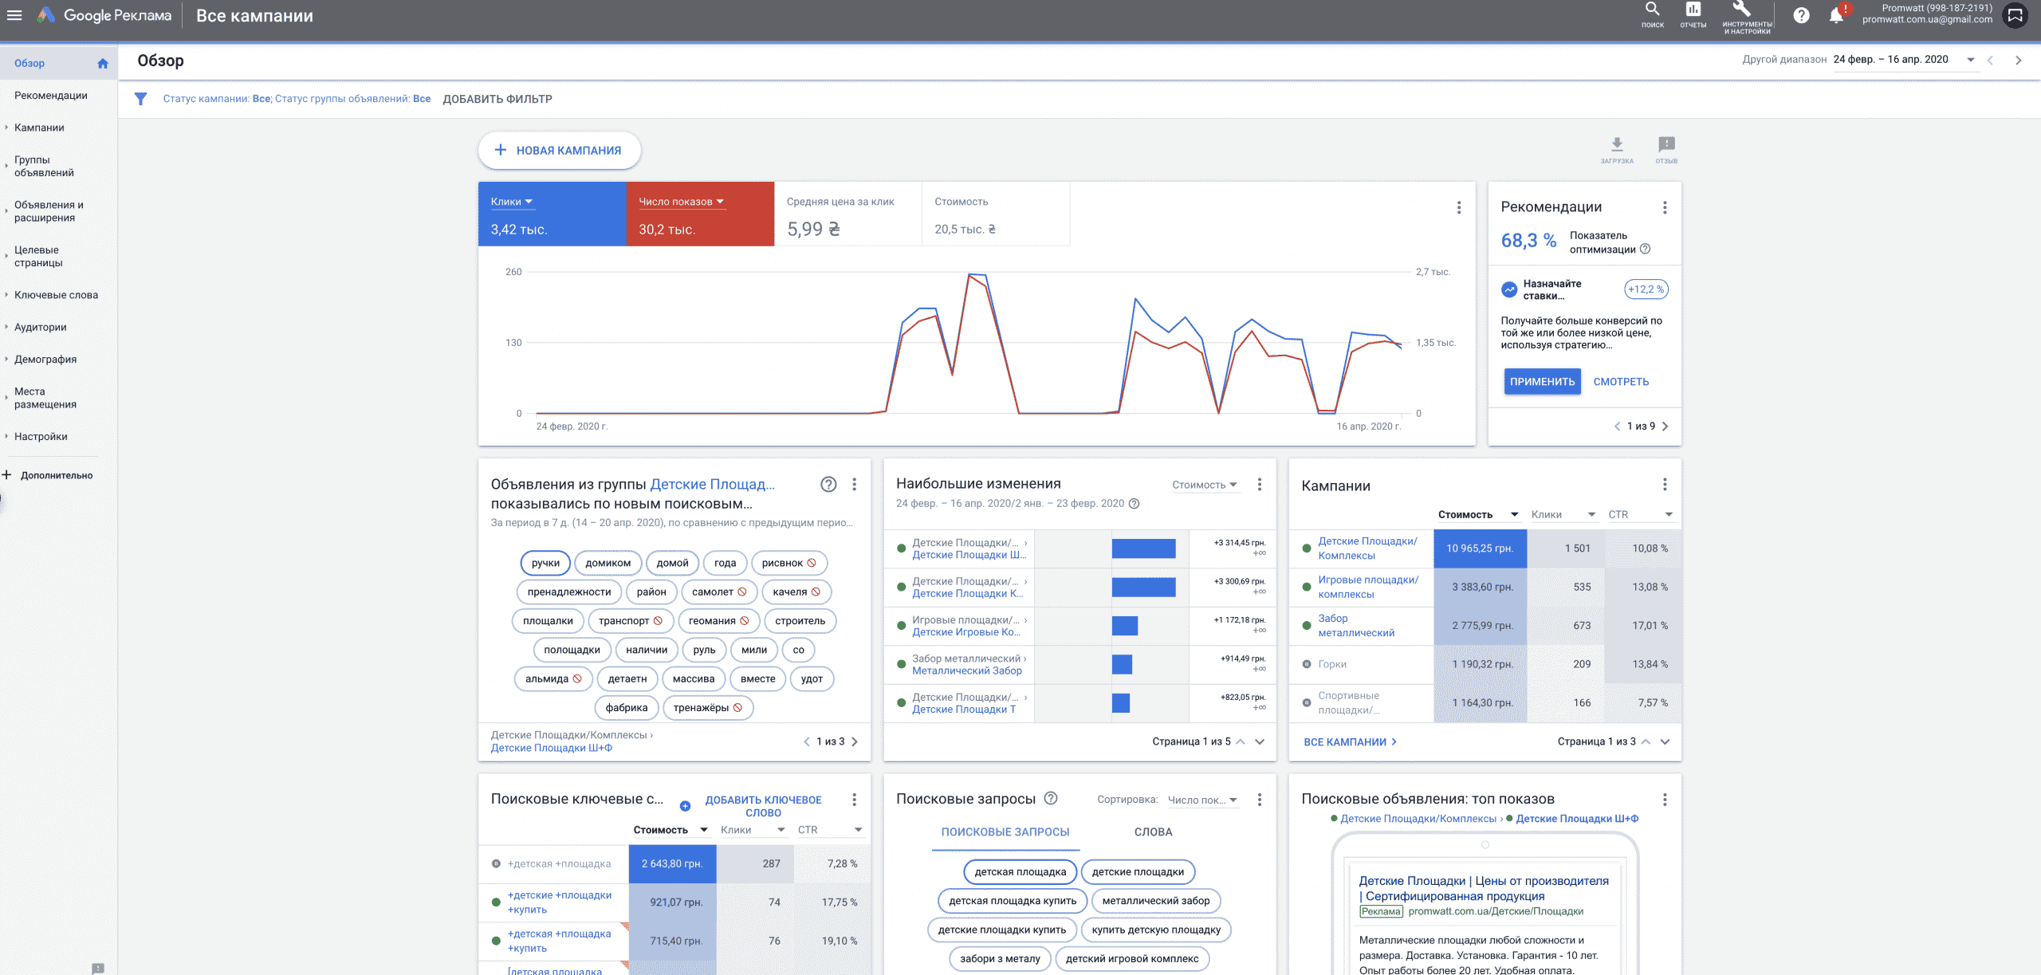Open Клики column dropdown in Кампании
Screen dimensions: 2041x975
[1563, 514]
